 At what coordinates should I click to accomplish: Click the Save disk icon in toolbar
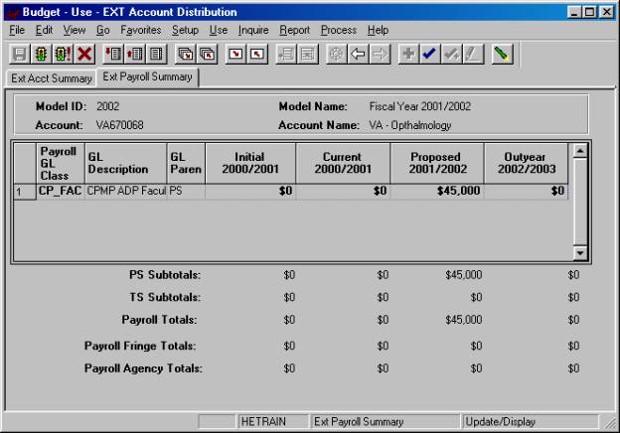(20, 54)
